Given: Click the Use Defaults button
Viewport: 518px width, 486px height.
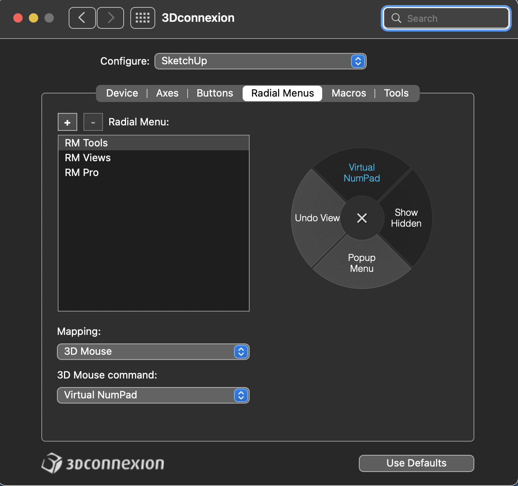Looking at the screenshot, I should coord(416,463).
